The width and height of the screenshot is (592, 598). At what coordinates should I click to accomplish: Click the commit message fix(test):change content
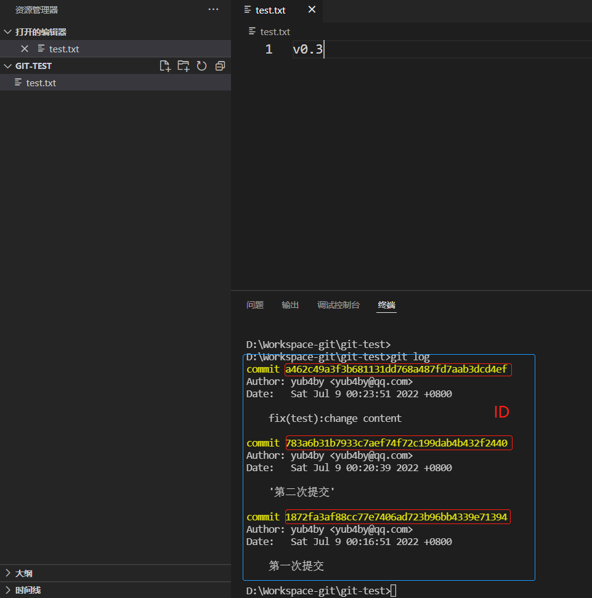335,418
